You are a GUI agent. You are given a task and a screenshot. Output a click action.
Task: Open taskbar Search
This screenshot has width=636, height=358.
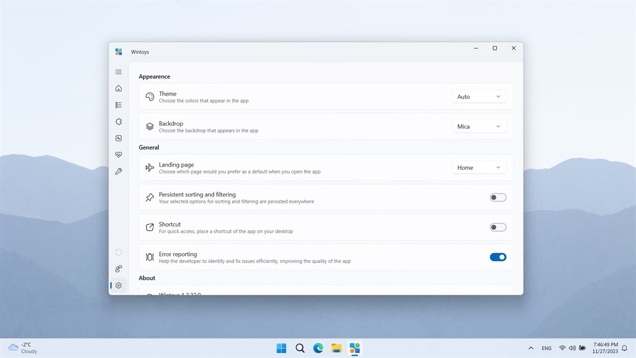(x=300, y=348)
